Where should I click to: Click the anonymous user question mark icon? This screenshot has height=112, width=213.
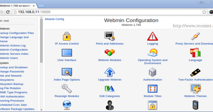[110, 105]
